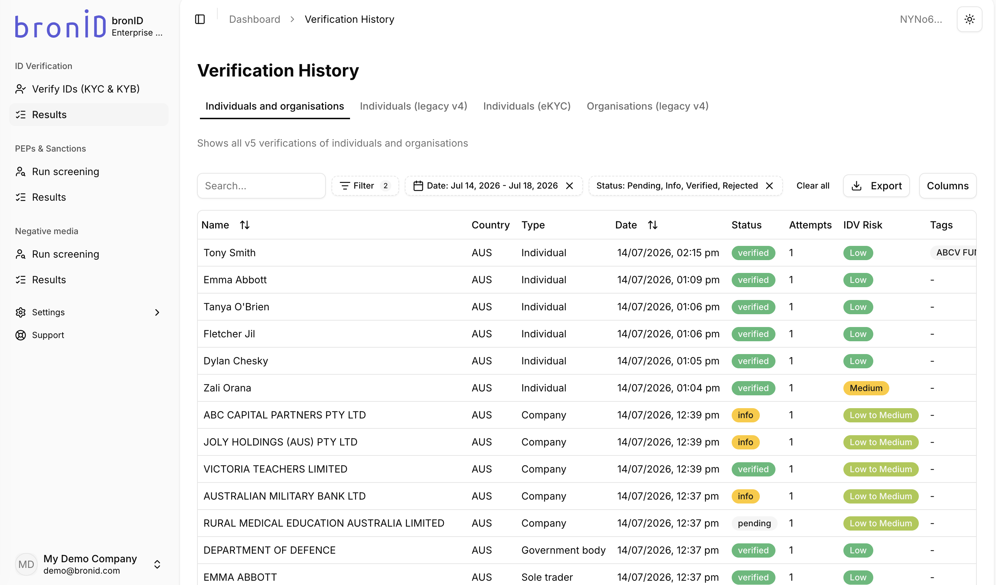
Task: Go to Dashboard breadcrumb
Action: click(255, 19)
